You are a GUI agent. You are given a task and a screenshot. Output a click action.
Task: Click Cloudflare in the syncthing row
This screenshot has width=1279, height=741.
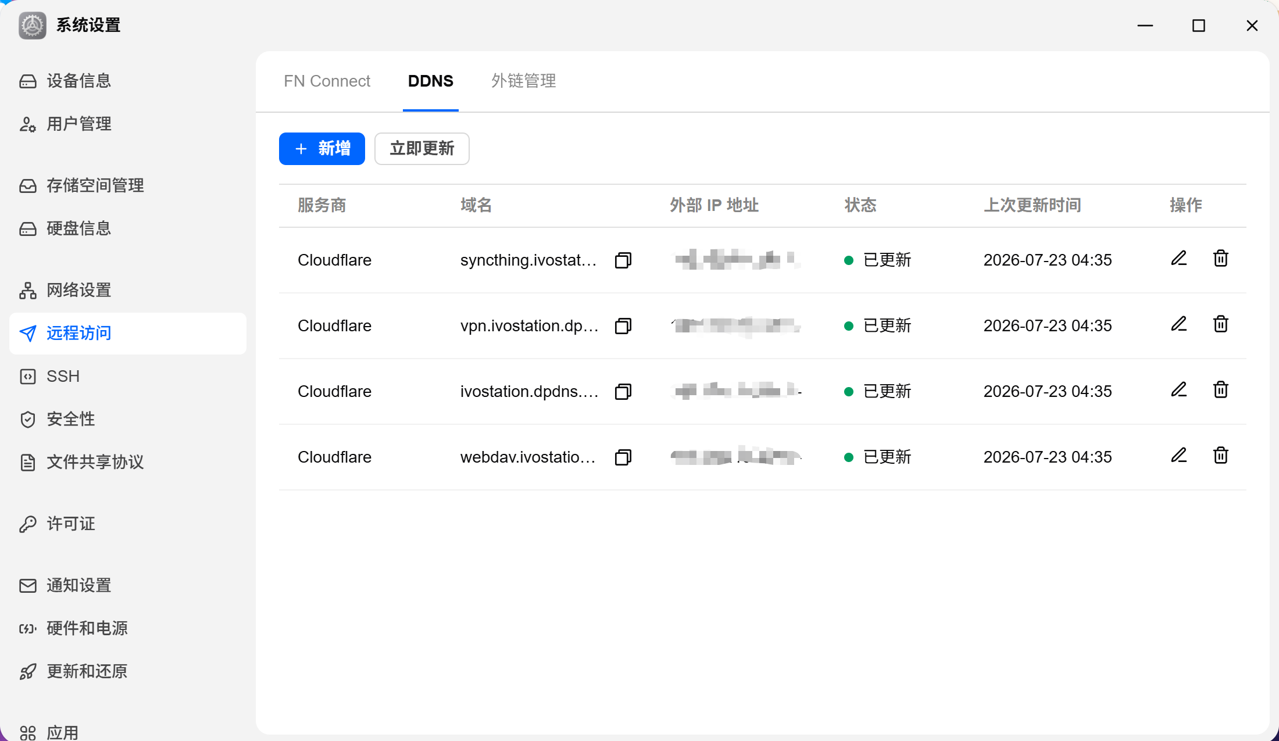point(334,260)
